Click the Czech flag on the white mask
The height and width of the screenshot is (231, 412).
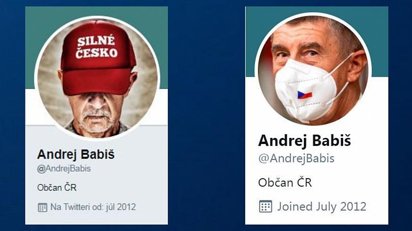[304, 95]
